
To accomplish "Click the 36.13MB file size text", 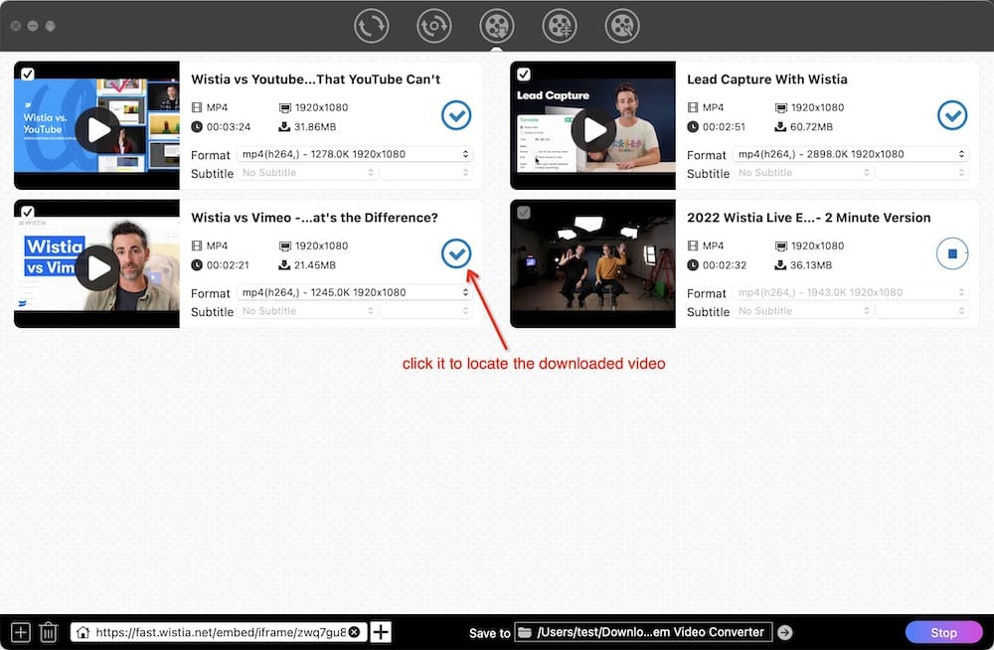I will tap(811, 265).
